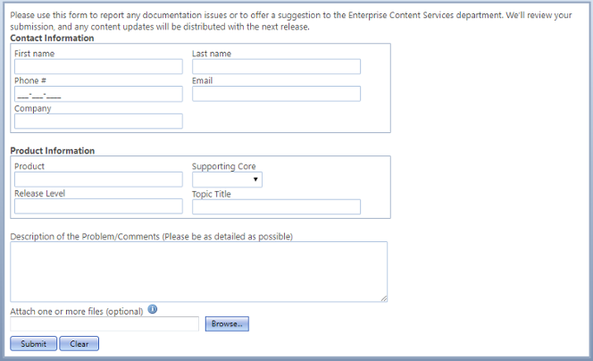The image size is (593, 361).
Task: Grab the textarea resize handle corner
Action: click(384, 298)
